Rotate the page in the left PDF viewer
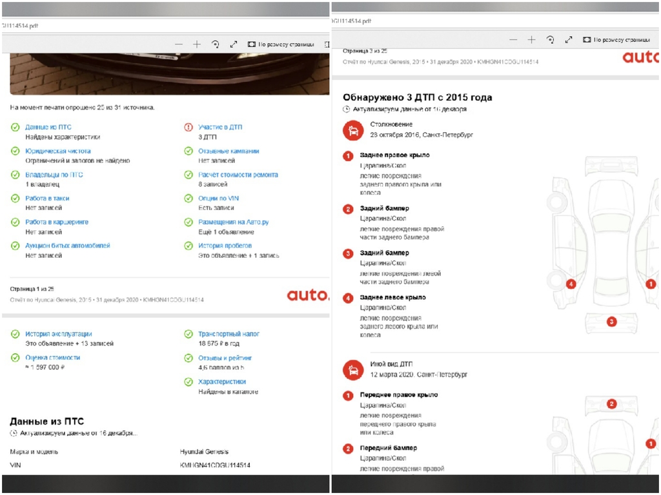Viewport: 661px width, 495px height. pyautogui.click(x=216, y=44)
